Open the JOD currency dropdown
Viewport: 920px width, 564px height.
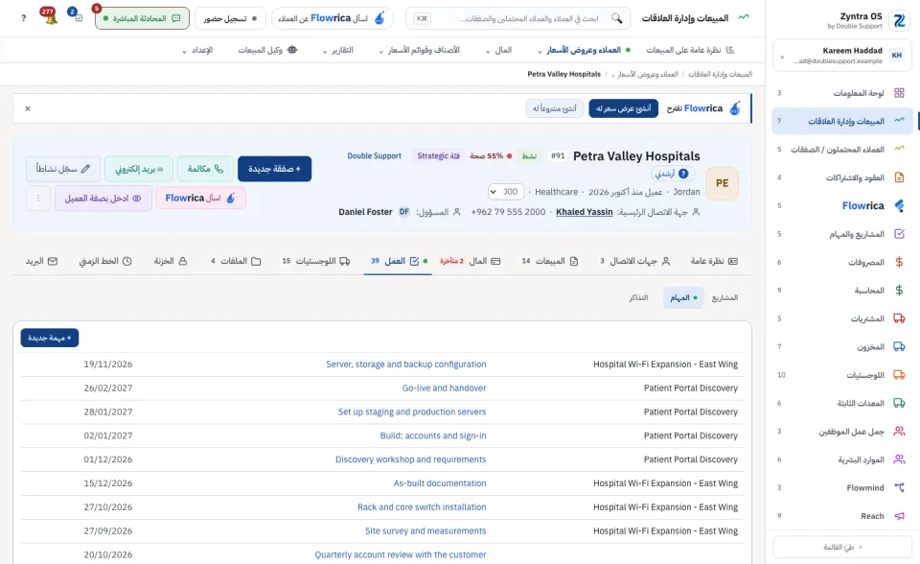click(x=506, y=192)
